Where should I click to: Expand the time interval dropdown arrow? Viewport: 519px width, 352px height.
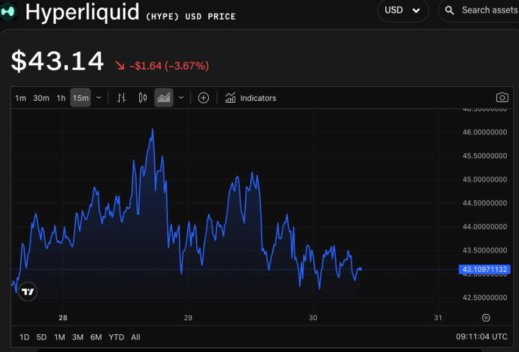(99, 98)
